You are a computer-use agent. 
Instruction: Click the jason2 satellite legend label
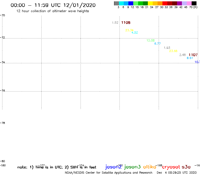114,167
